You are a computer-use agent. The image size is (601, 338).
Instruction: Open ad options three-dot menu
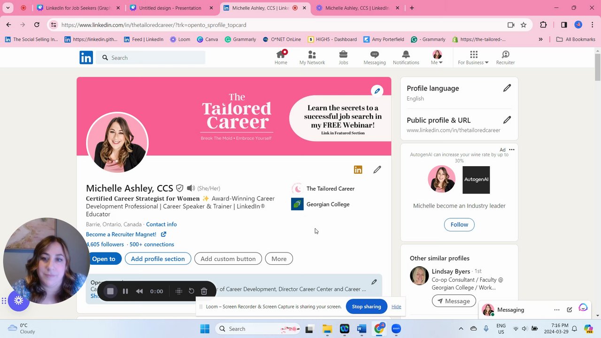[512, 150]
